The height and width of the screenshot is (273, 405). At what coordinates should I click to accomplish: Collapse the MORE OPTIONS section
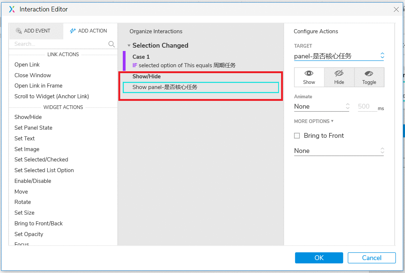(x=314, y=121)
